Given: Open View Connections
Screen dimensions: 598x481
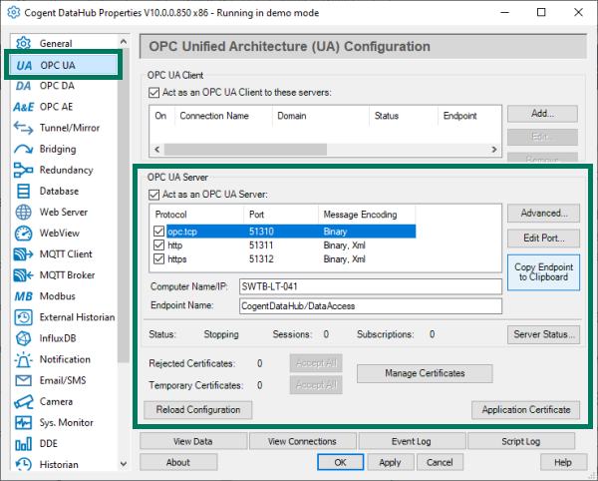Looking at the screenshot, I should tap(302, 441).
